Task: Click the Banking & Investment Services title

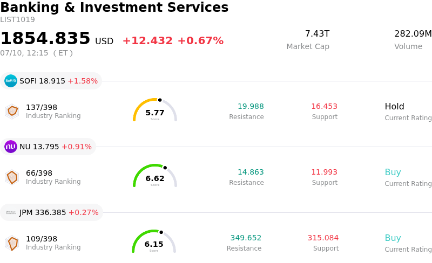Action: click(114, 7)
